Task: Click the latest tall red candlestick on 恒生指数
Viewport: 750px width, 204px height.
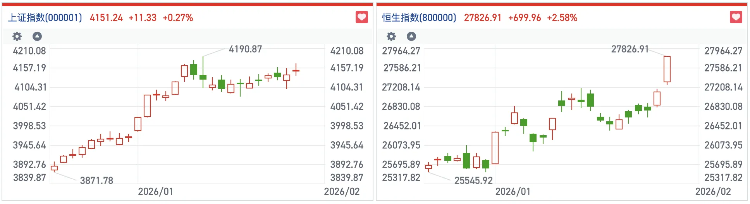Action: 667,70
